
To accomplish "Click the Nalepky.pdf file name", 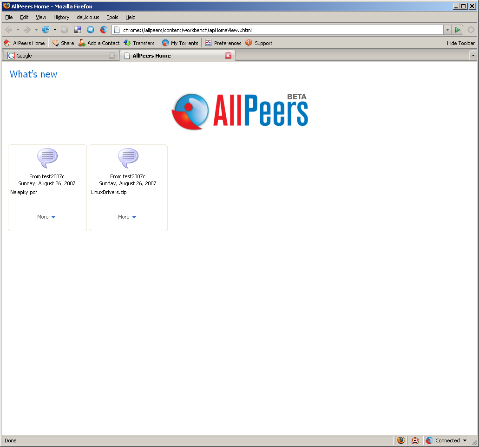I will (24, 192).
